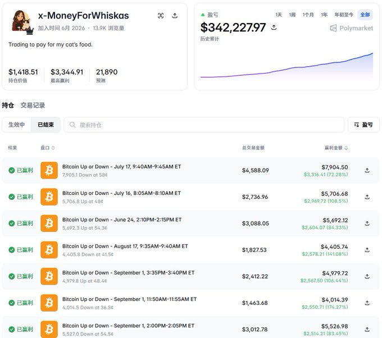Switch to the 交易记录 tab
The width and height of the screenshot is (382, 338).
pos(33,106)
